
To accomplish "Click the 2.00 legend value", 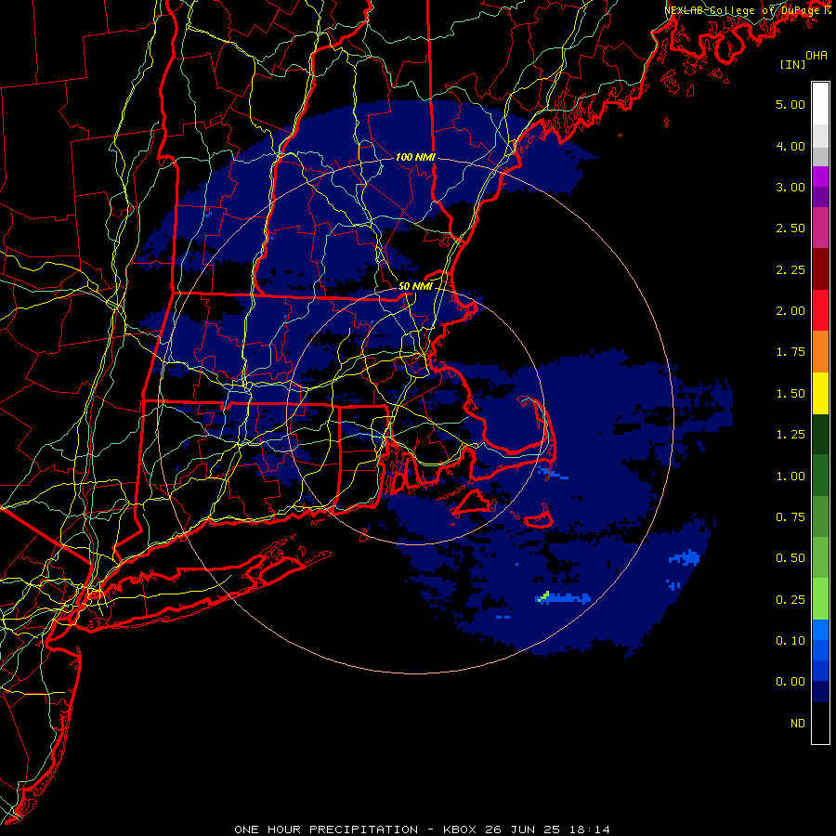I will click(x=790, y=311).
